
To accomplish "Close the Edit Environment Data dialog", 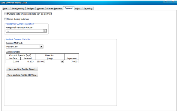I will (173, 1).
